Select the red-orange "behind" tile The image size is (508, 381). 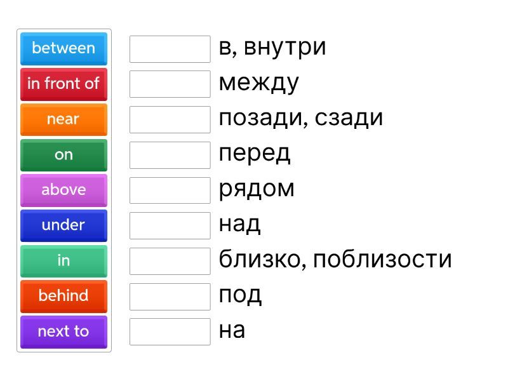click(x=63, y=296)
